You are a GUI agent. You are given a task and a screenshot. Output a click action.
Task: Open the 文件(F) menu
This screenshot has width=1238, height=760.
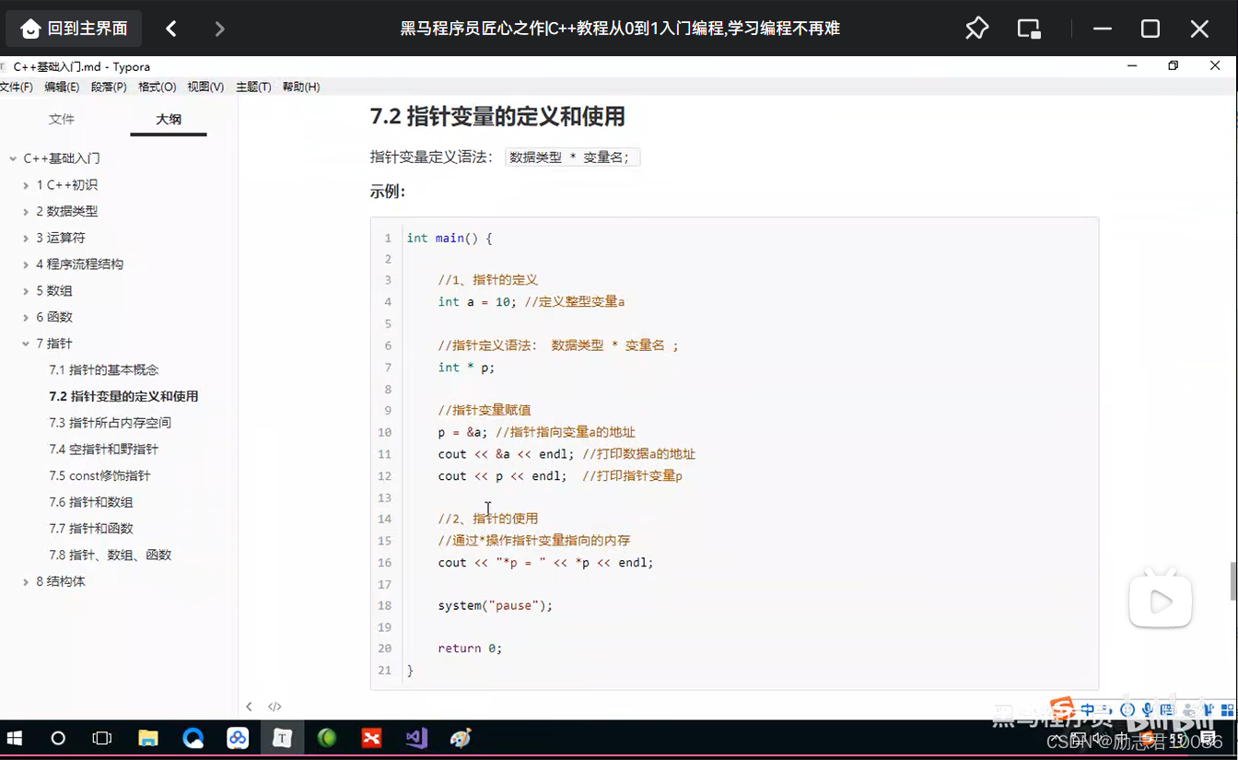(x=16, y=87)
